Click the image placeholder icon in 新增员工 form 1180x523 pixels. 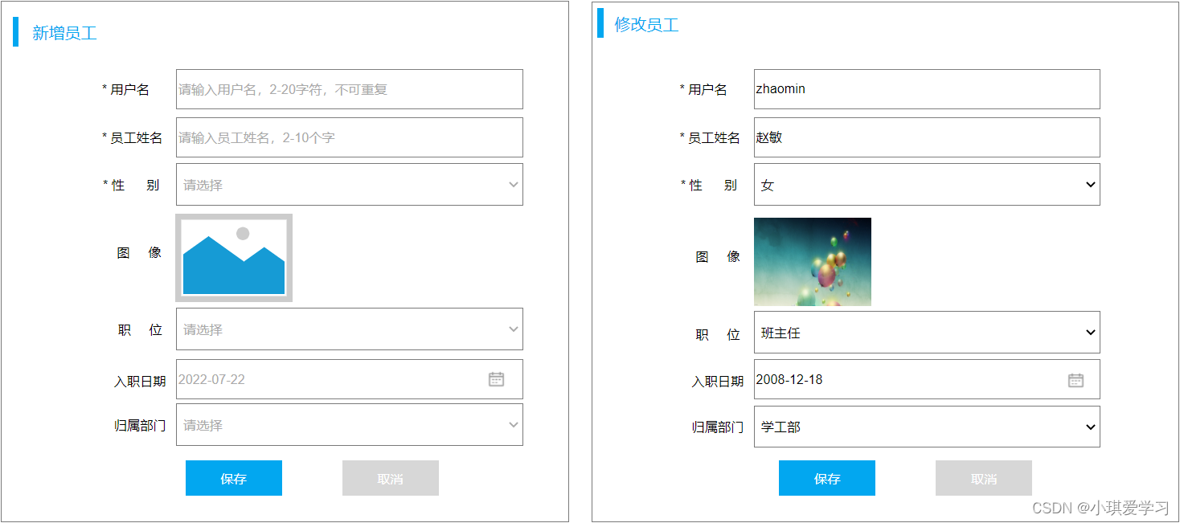tap(233, 257)
